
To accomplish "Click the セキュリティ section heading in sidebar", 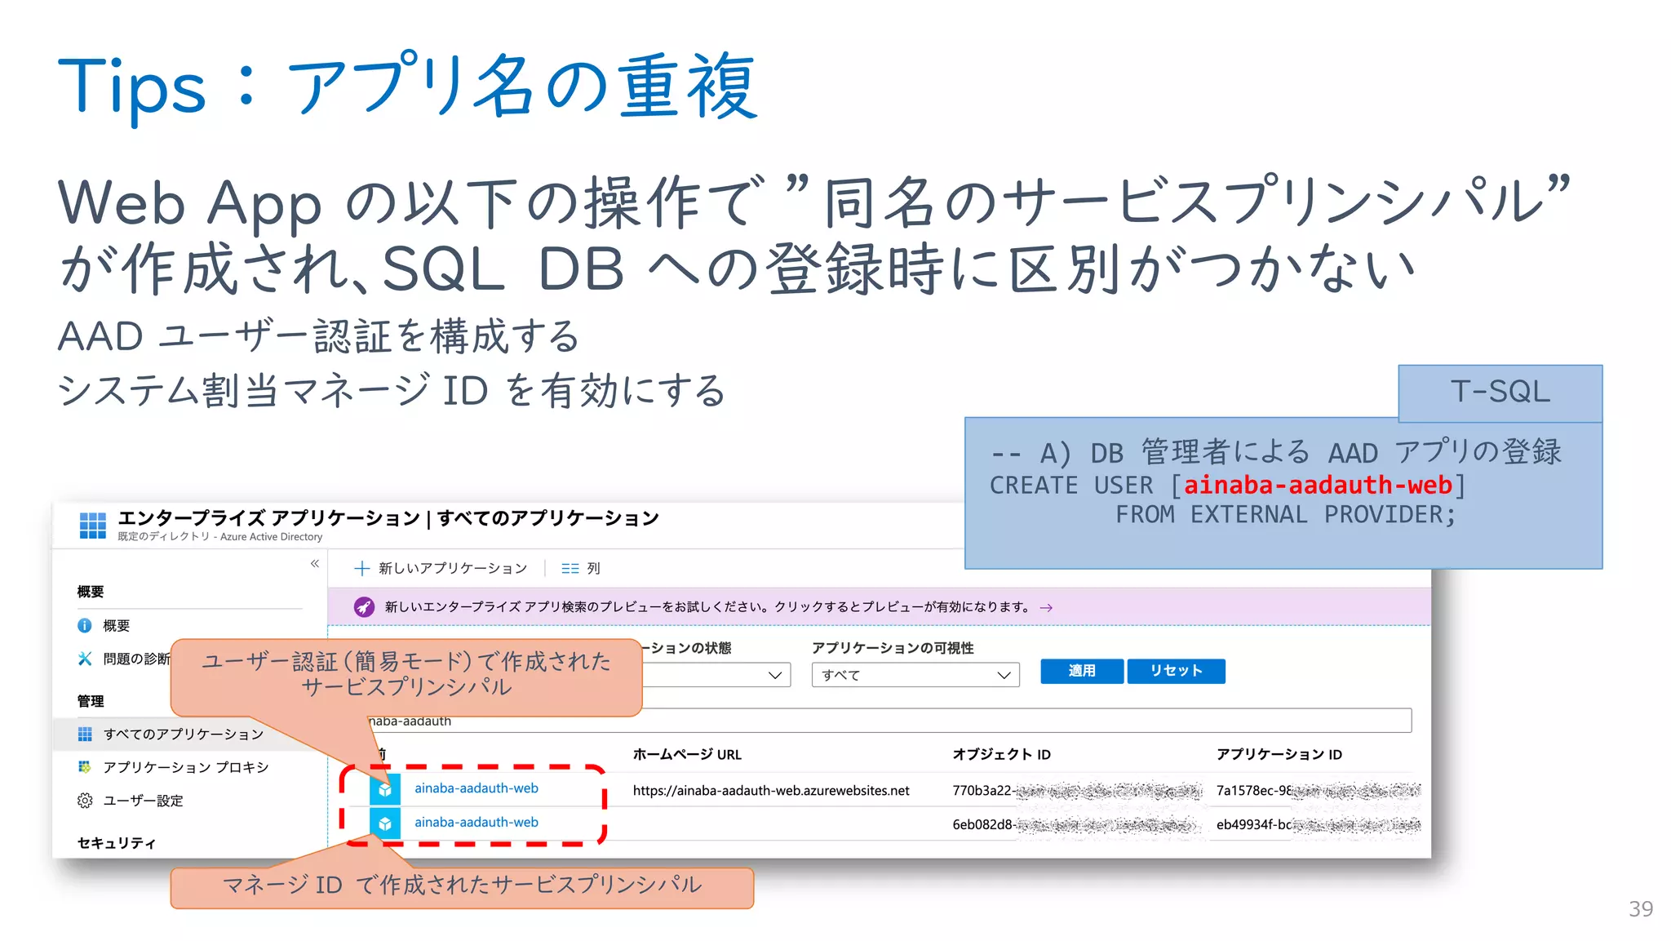I will pyautogui.click(x=116, y=843).
